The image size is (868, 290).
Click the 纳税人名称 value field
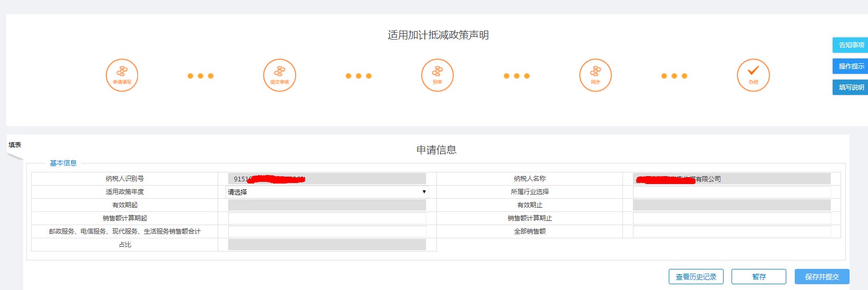[x=732, y=179]
